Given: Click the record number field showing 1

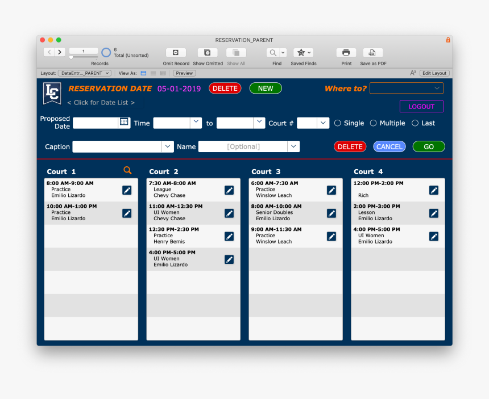Looking at the screenshot, I should 83,51.
